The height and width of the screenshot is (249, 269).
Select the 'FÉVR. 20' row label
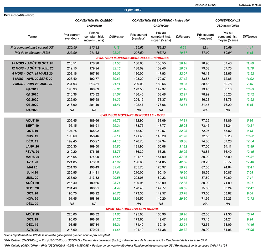tap(32, 152)
